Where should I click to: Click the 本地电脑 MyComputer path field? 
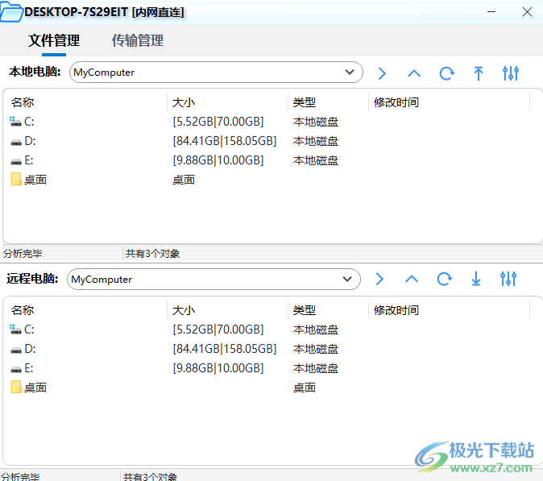pyautogui.click(x=216, y=72)
